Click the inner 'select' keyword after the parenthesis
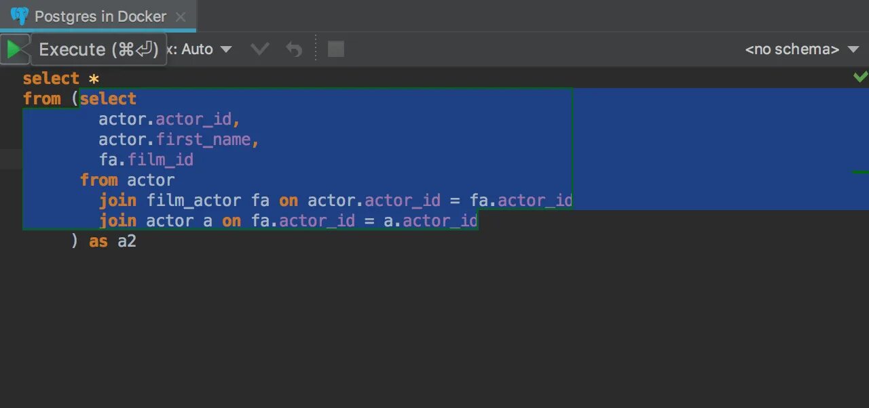Viewport: 869px width, 408px height. click(109, 99)
